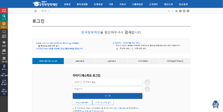This screenshot has width=223, height=112.
Task: Switch to the 공동인증서 tab
Action: (80, 61)
